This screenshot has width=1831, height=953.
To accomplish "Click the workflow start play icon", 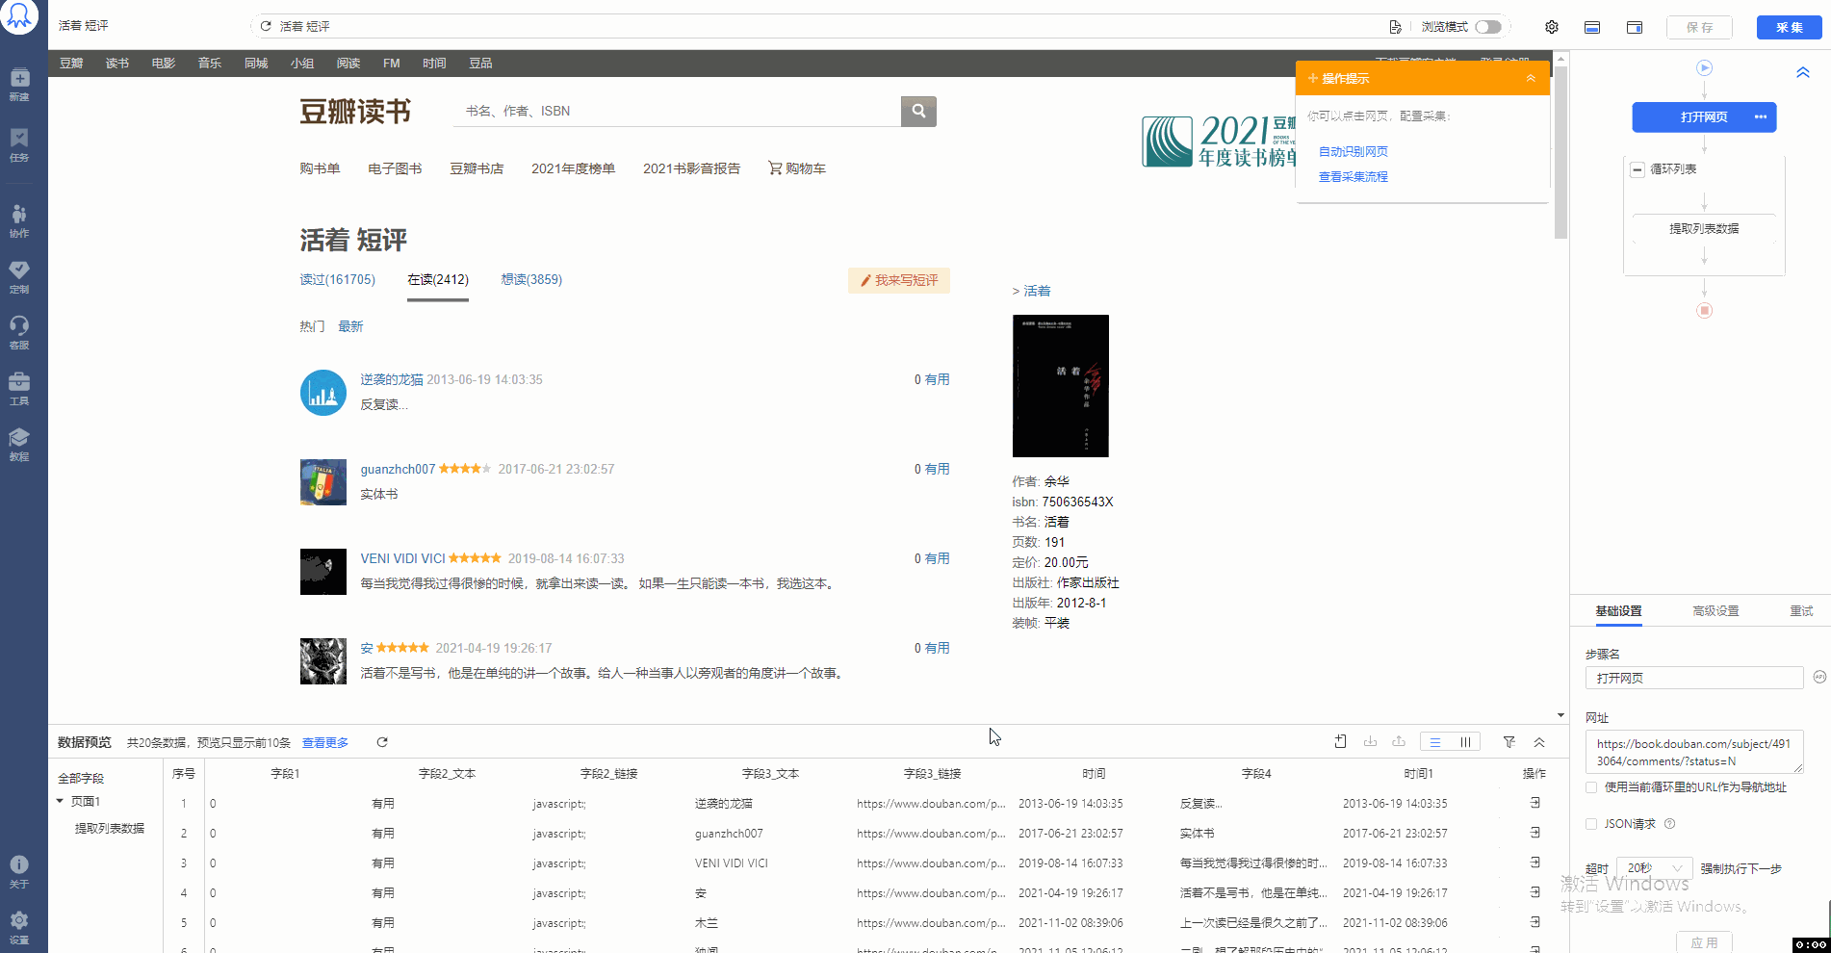I will [1704, 68].
